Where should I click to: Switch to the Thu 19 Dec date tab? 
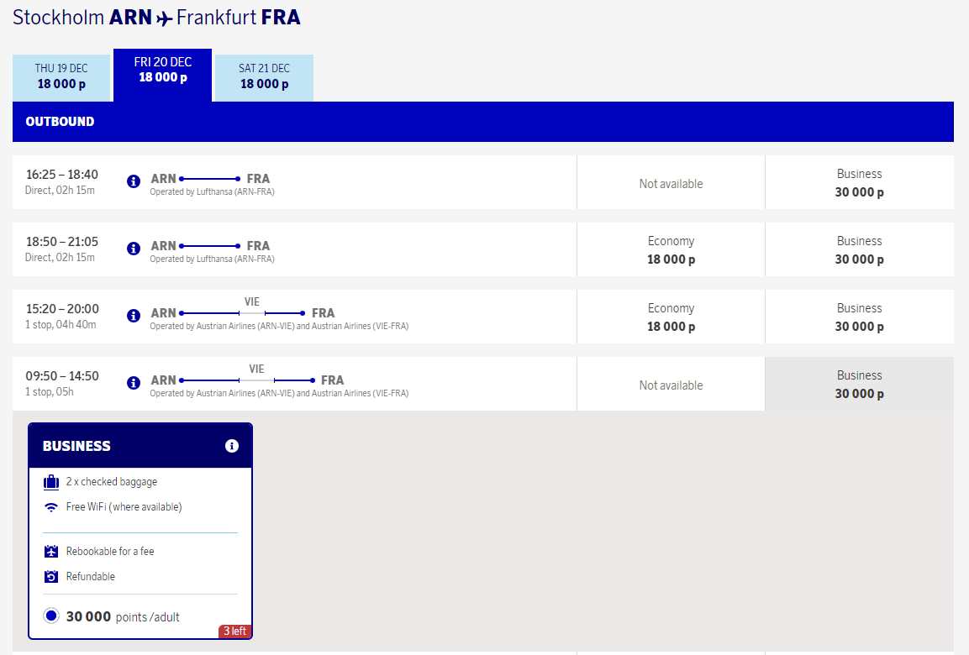(61, 76)
